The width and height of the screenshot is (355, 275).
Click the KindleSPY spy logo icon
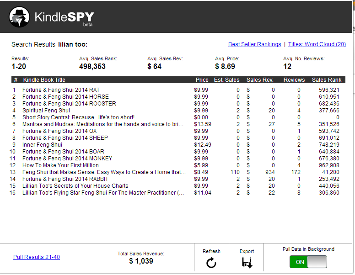coord(19,17)
